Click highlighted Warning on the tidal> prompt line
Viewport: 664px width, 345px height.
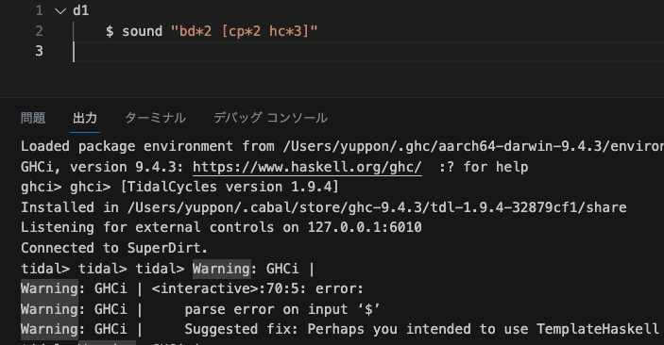[x=221, y=269]
